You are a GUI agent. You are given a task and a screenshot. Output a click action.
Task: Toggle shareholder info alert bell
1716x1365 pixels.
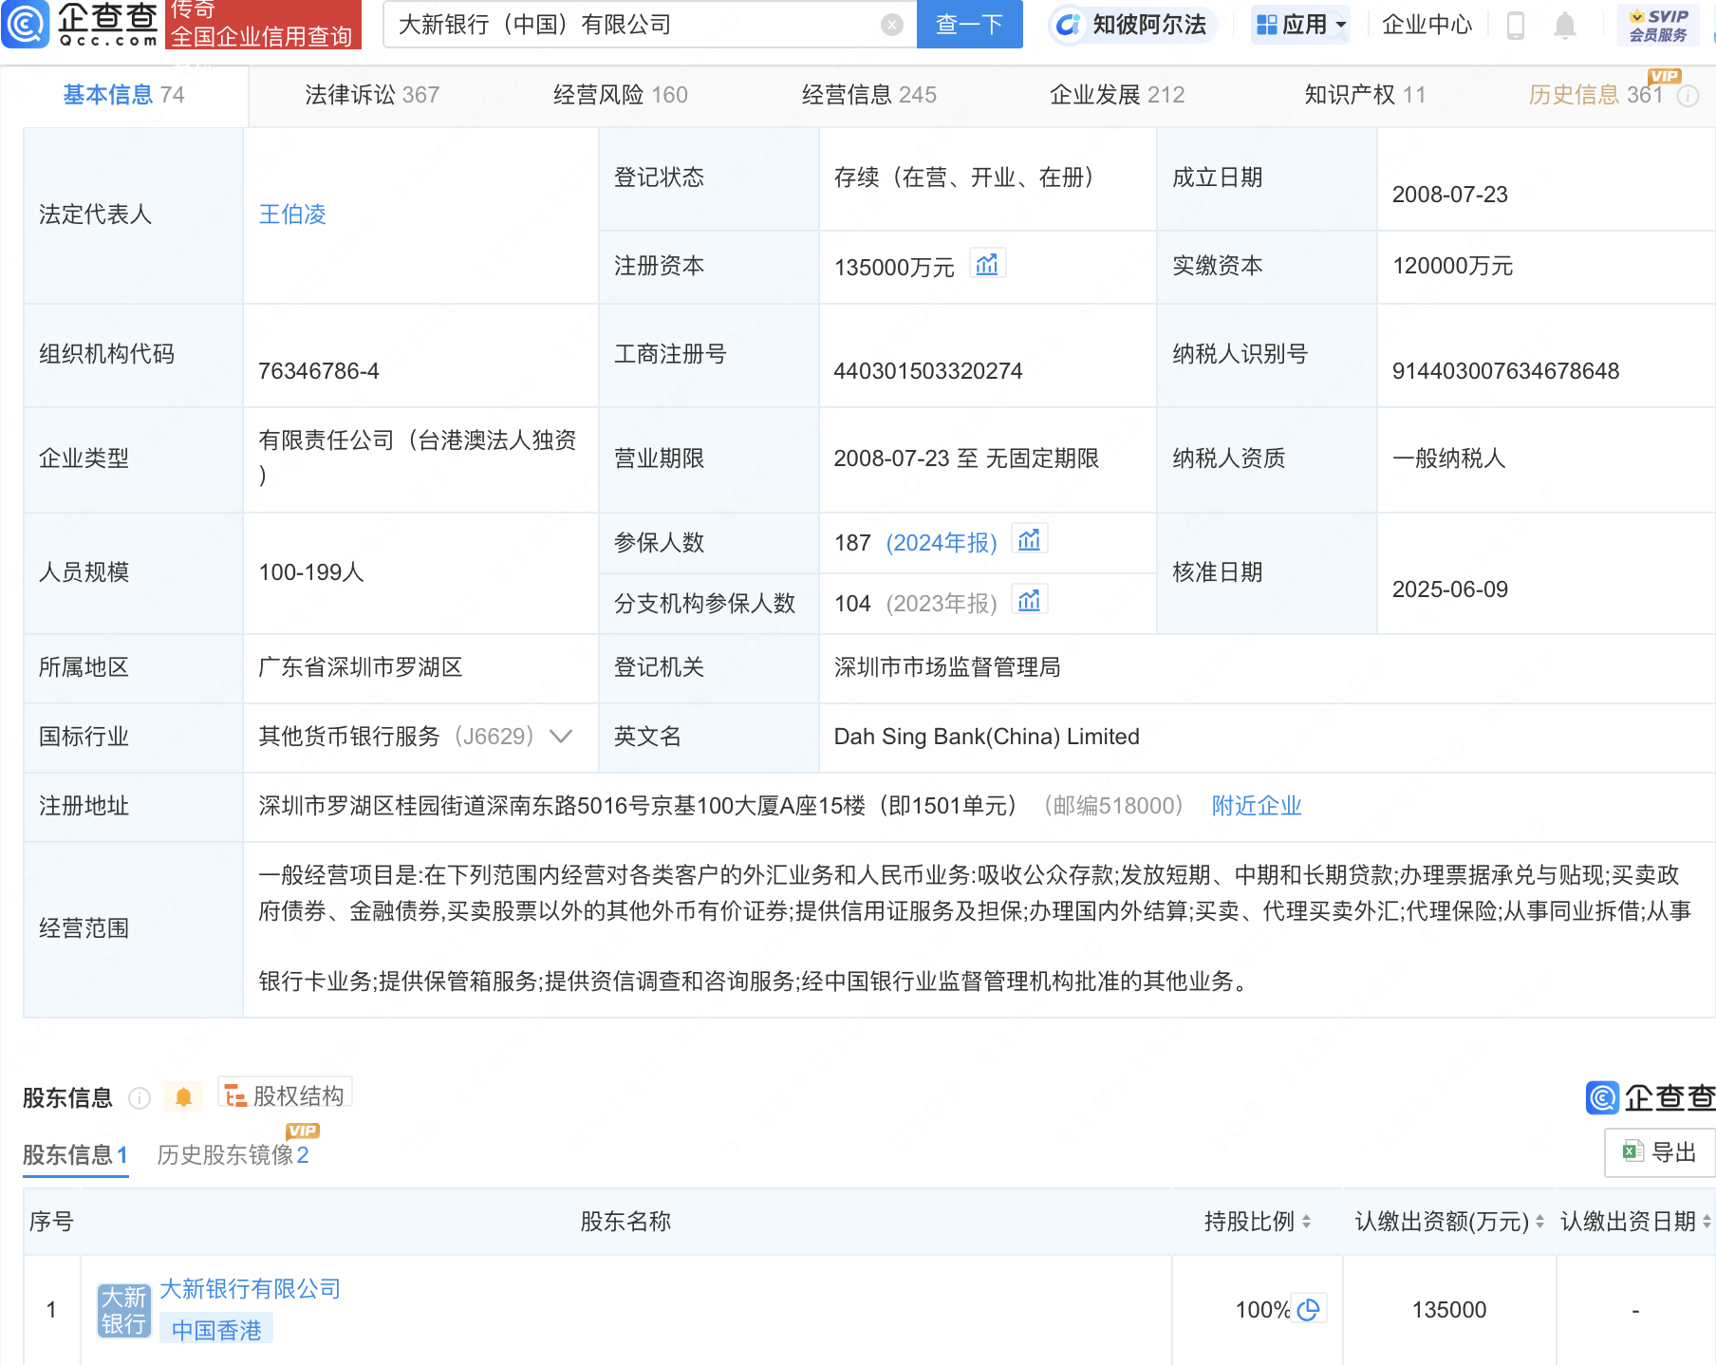tap(183, 1097)
